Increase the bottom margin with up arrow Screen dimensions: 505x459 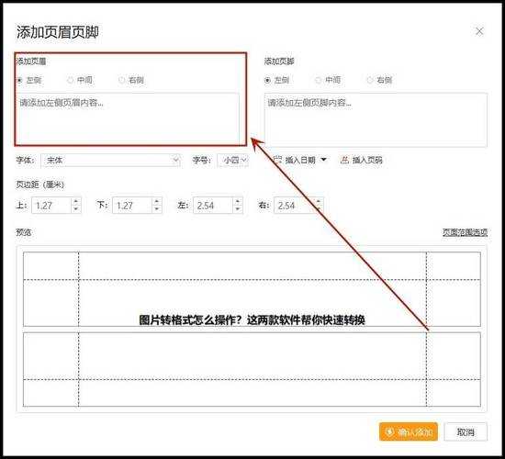pyautogui.click(x=156, y=201)
